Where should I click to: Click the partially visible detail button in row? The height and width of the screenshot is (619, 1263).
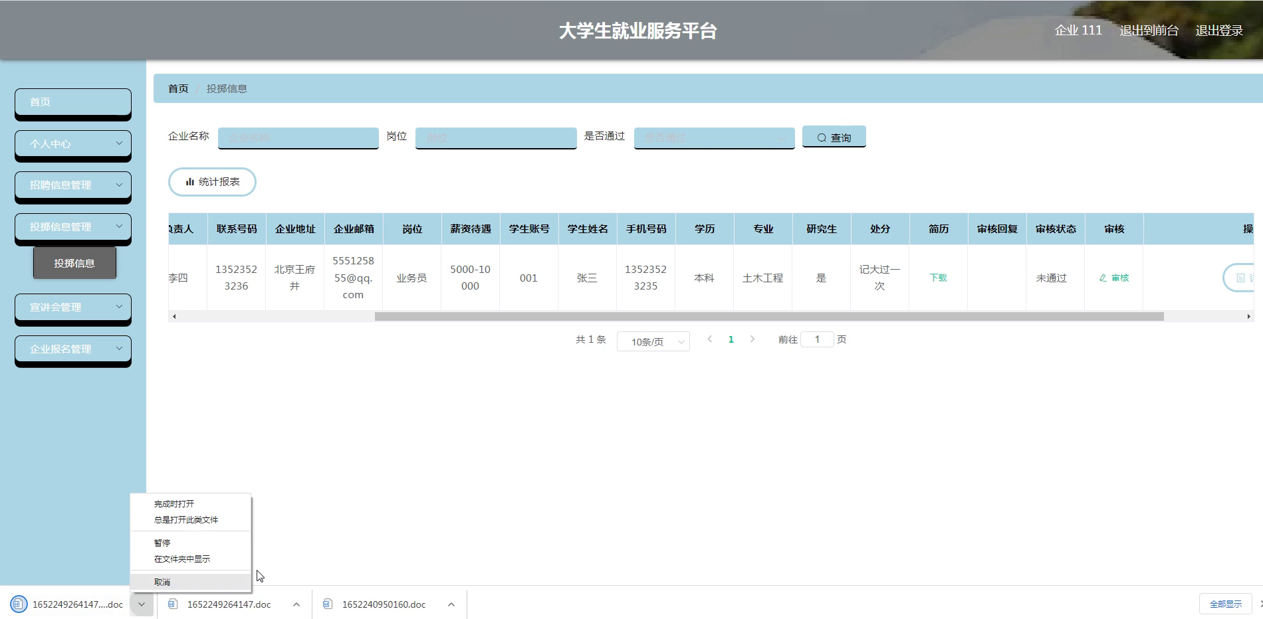pos(1238,278)
